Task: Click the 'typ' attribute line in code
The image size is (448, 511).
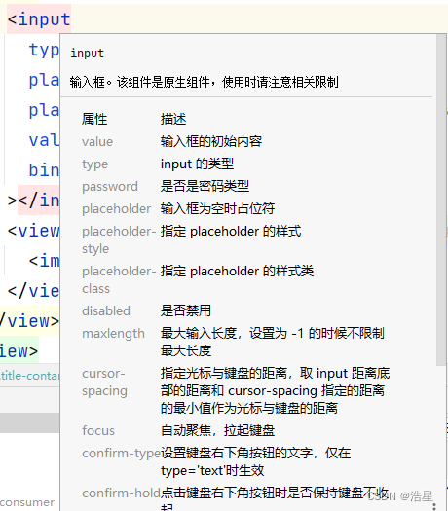Action: (44, 50)
